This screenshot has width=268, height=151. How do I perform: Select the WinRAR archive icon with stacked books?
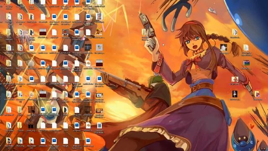click(x=246, y=63)
